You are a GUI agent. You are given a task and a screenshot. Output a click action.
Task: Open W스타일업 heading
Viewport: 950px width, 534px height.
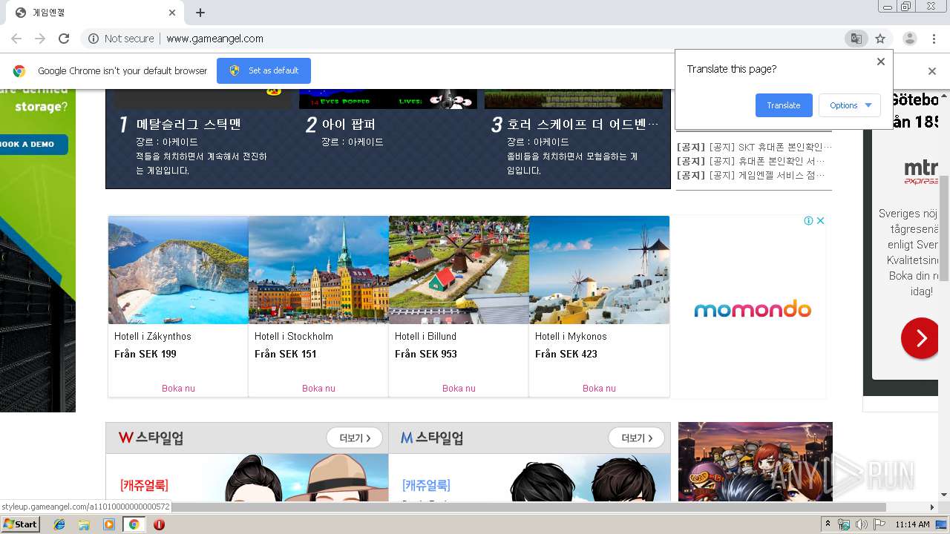(151, 438)
